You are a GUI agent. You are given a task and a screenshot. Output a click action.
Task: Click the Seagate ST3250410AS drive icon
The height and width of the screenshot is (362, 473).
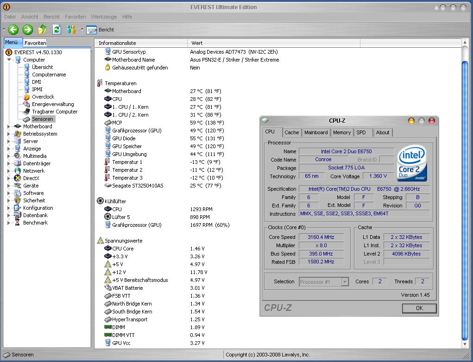[x=107, y=185]
